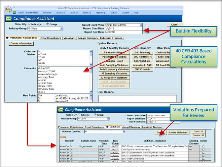
Task: Open the round Office orb menu icon
Action: 8,10
